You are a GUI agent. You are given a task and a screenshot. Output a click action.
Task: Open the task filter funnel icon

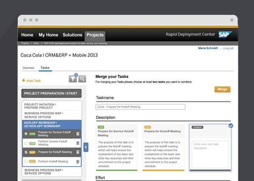(73, 79)
